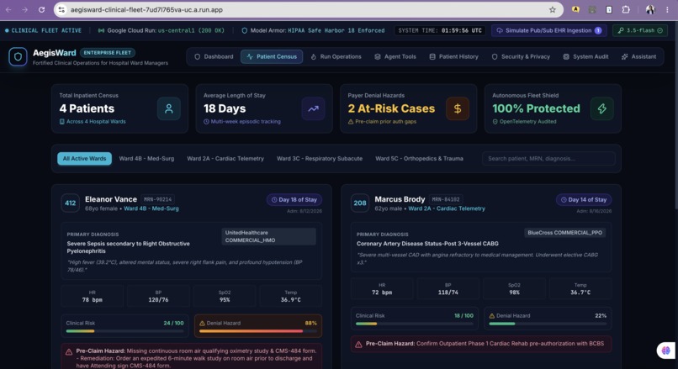The image size is (678, 369).
Task: Click the Day 14 of Stay badge
Action: tap(584, 199)
